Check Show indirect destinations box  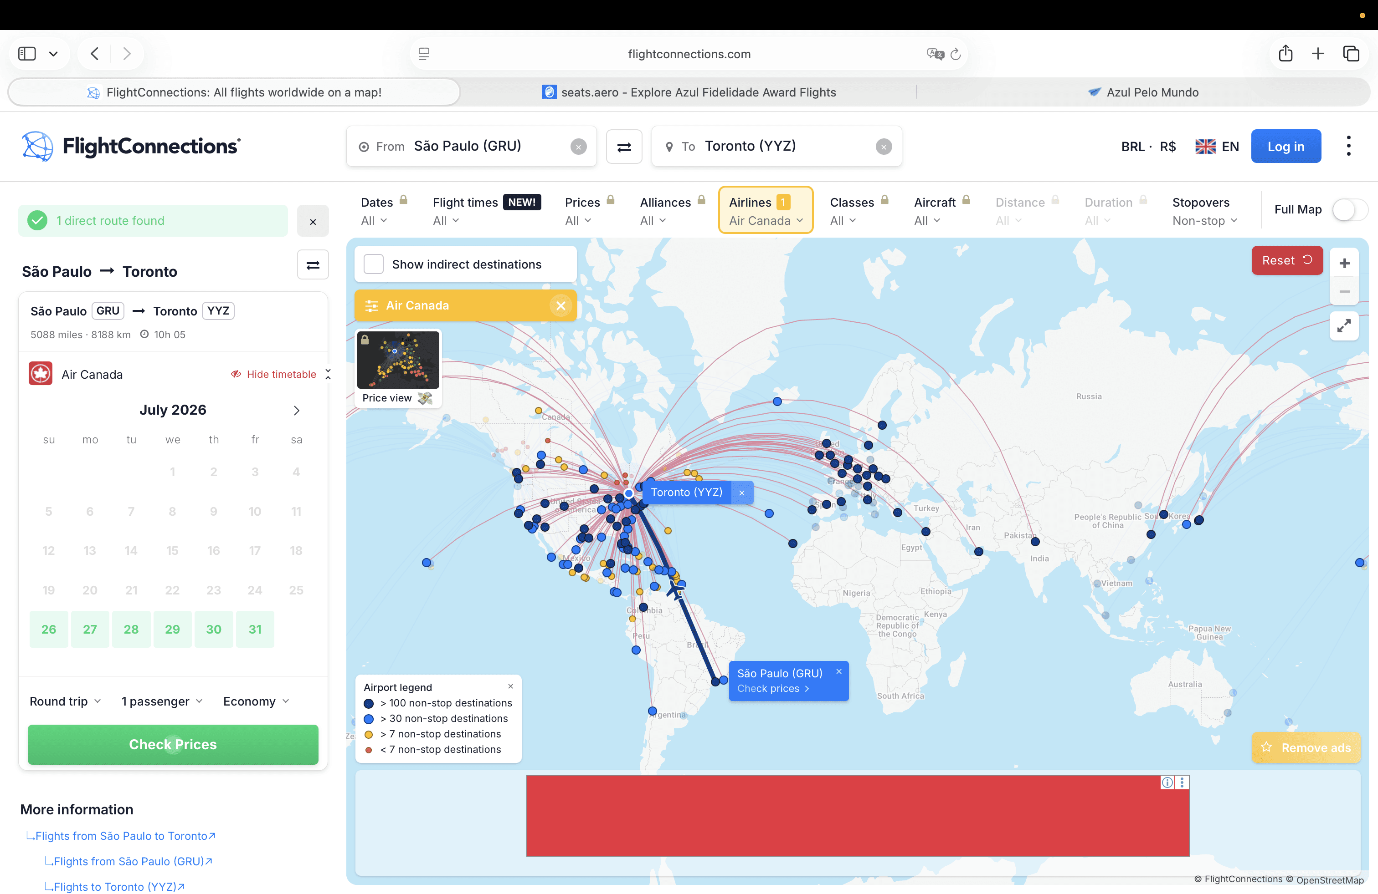tap(374, 264)
